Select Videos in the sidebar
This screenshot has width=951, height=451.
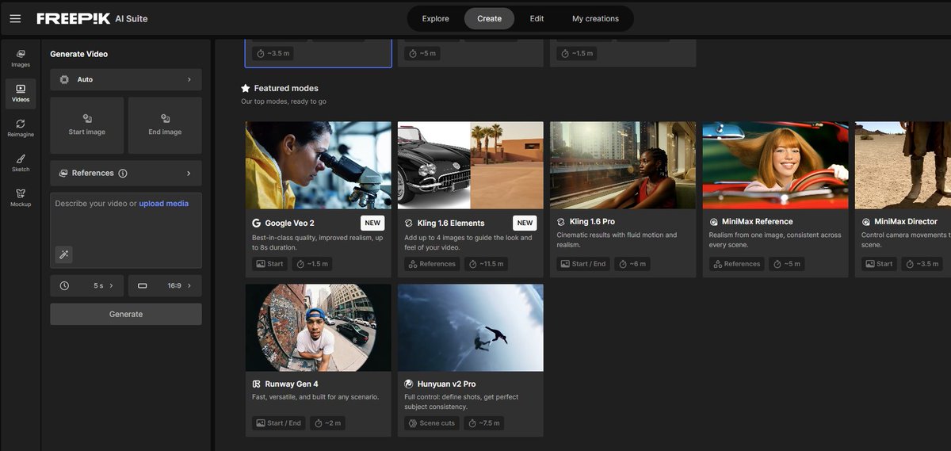pos(21,94)
